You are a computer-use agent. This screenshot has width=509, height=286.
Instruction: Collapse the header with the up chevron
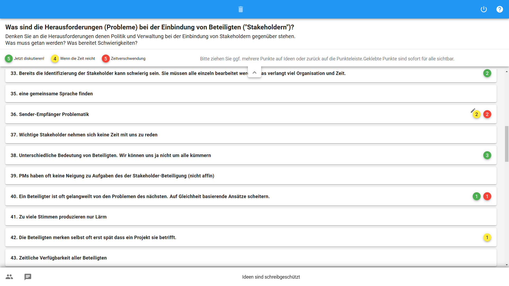[x=254, y=72]
